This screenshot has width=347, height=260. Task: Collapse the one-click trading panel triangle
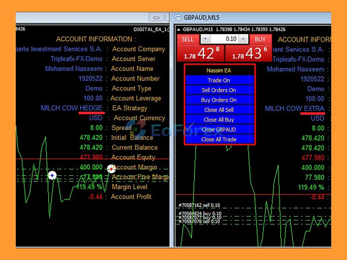pyautogui.click(x=179, y=30)
